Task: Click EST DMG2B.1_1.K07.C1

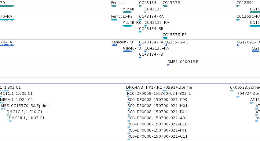Action: (x=27, y=118)
